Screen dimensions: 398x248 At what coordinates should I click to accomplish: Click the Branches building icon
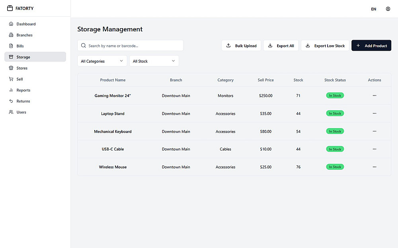point(11,35)
